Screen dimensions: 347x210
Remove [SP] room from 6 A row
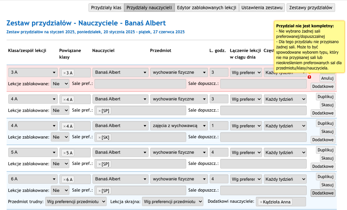[x=100, y=191]
